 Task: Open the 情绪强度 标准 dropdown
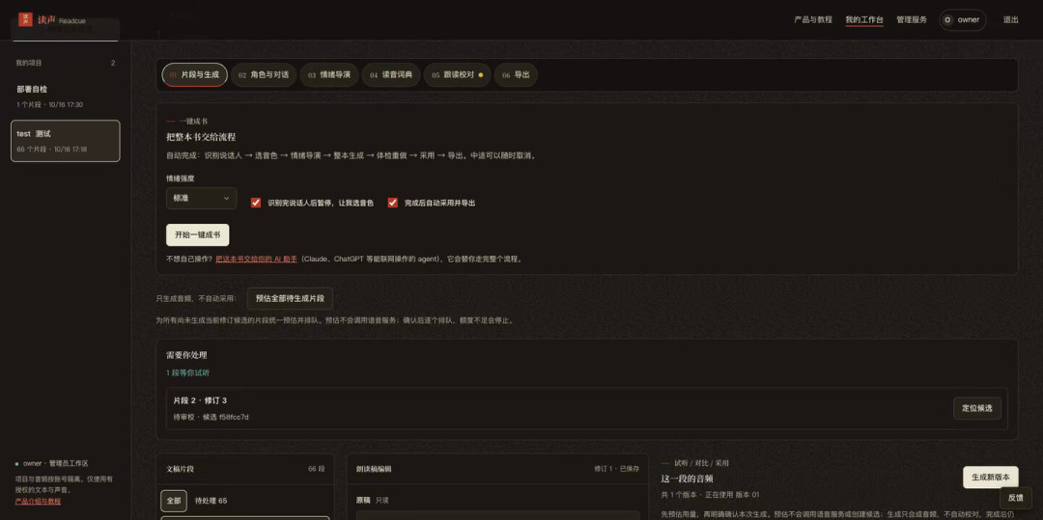click(201, 198)
